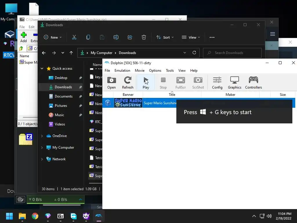Open Google Chrome from taskbar
The width and height of the screenshot is (297, 223).
(35, 216)
